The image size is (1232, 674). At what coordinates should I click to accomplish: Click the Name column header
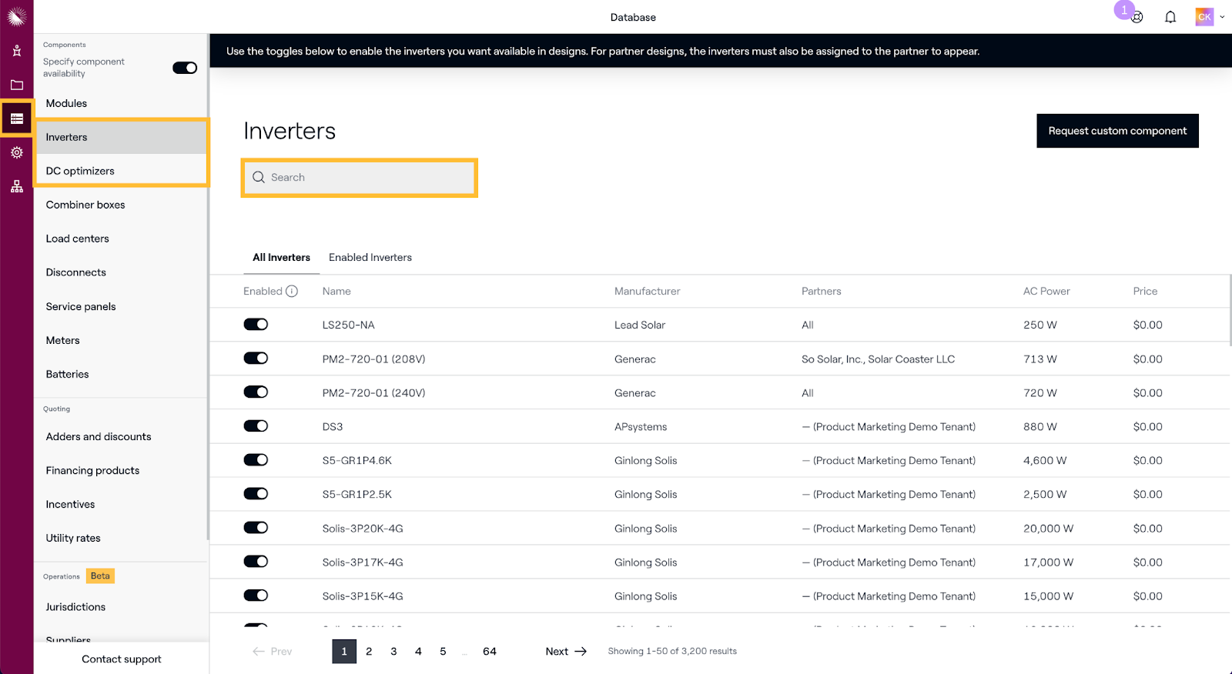point(336,291)
